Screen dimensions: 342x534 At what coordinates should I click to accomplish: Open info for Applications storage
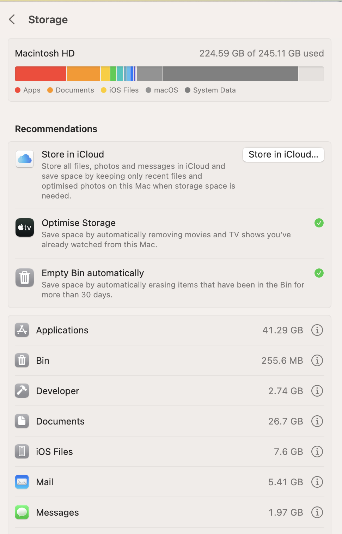[317, 330]
